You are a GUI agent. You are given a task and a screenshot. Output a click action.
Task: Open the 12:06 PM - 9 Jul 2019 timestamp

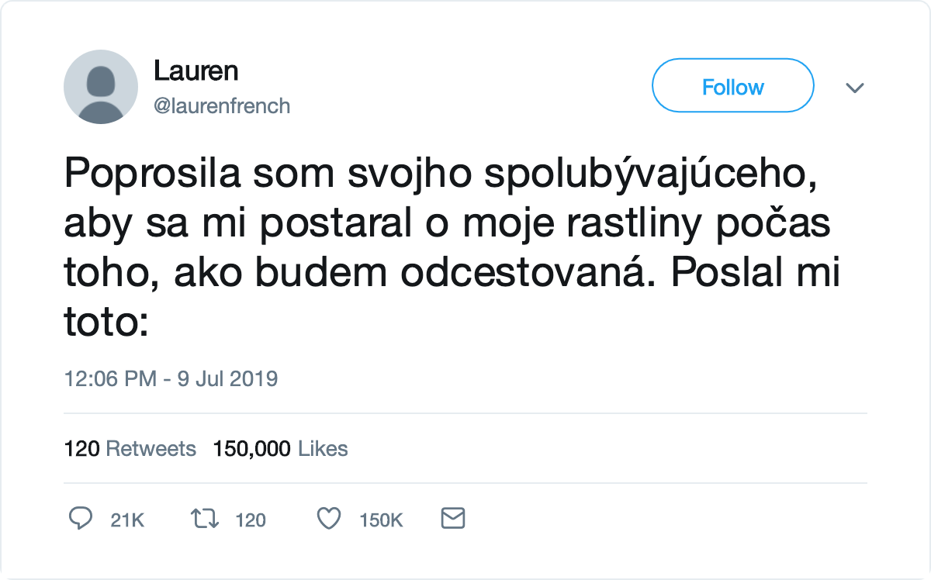pos(171,379)
